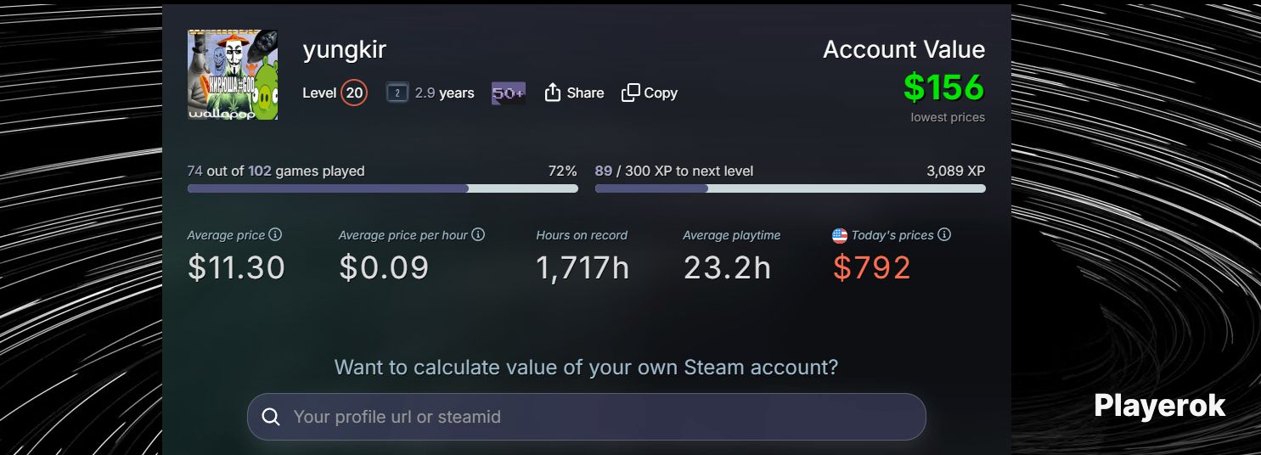Click the info icon beside Average price
The height and width of the screenshot is (455, 1261).
(275, 234)
